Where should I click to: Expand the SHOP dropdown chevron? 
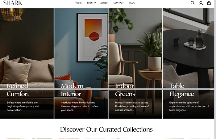(x=95, y=3)
